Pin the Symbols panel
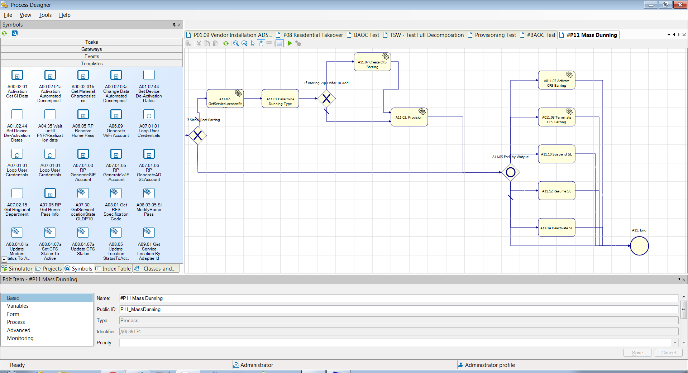Screen dimensions: 688x373 tap(174, 25)
